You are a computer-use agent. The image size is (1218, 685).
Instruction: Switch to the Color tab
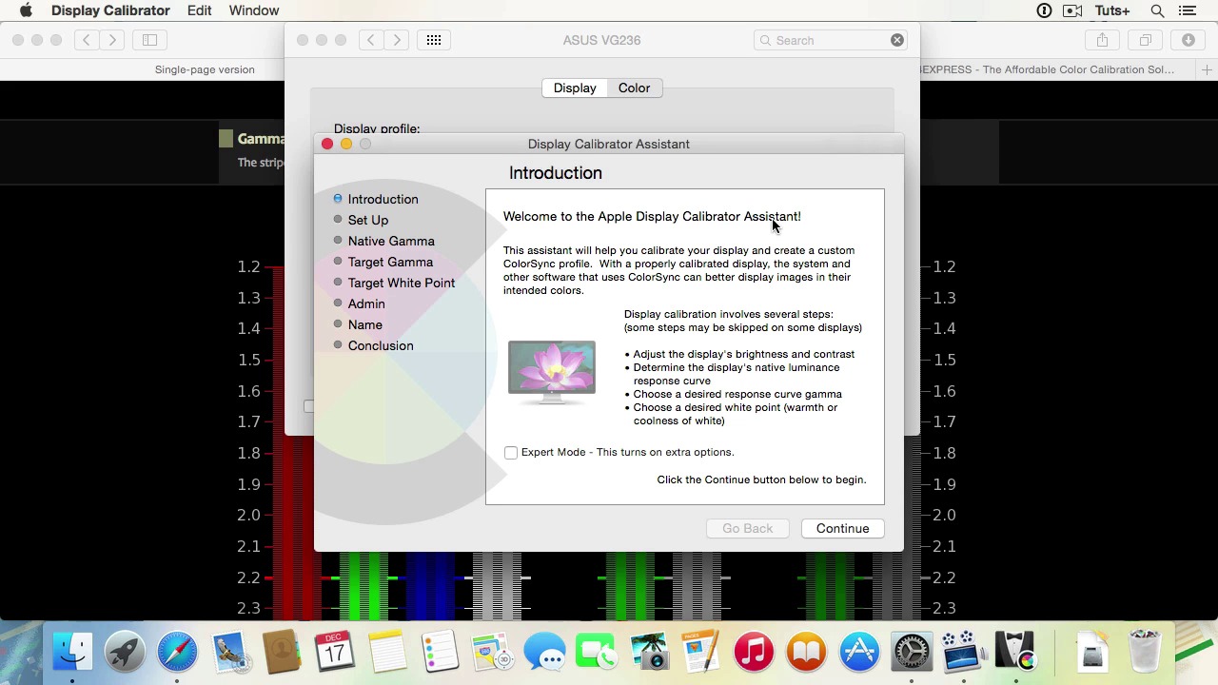pos(634,88)
